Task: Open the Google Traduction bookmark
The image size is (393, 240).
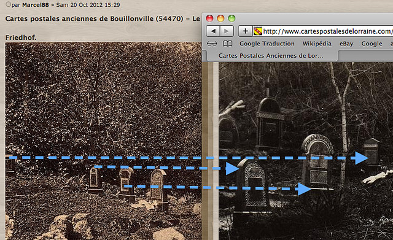Action: (267, 44)
